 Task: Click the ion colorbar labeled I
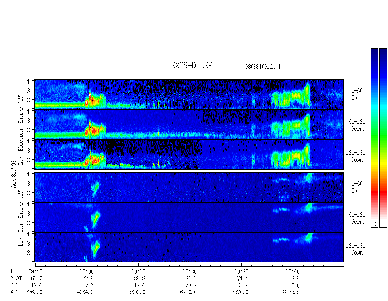point(383,134)
